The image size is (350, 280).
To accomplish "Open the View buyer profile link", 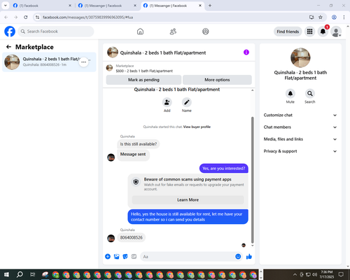I will (x=197, y=127).
